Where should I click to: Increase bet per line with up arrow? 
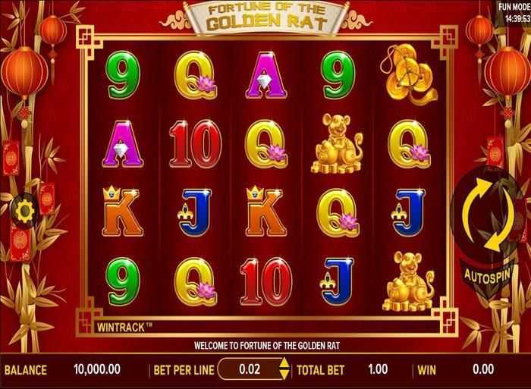[x=284, y=364]
